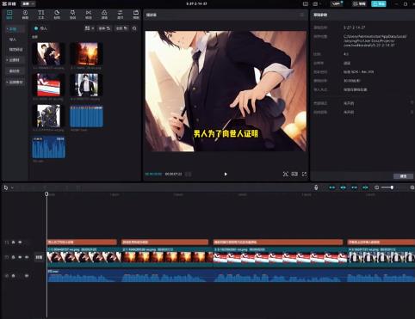415x319 pixels.
Task: Toggle lock on the main video track
Action: click(13, 257)
